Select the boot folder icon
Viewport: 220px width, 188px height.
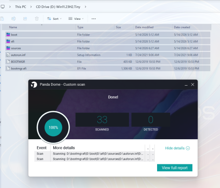(x=8, y=35)
